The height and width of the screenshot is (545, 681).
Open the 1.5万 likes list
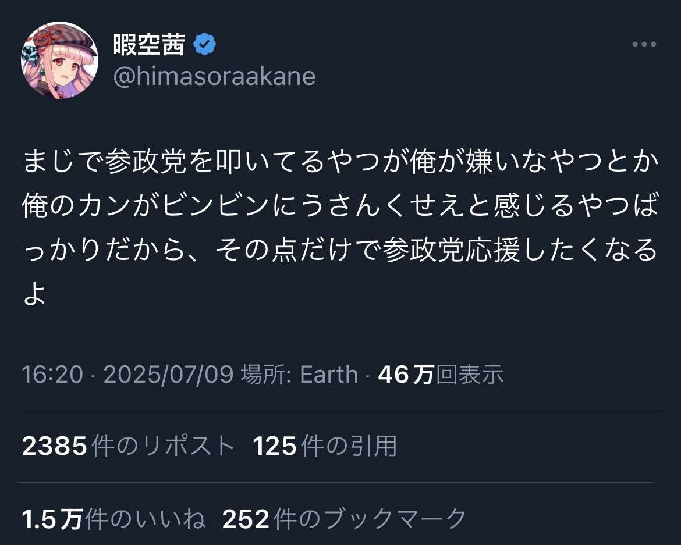pyautogui.click(x=114, y=518)
